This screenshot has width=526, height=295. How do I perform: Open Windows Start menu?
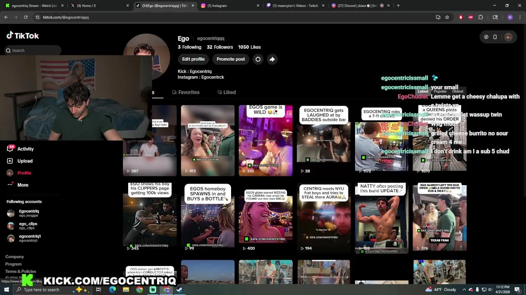click(6, 290)
